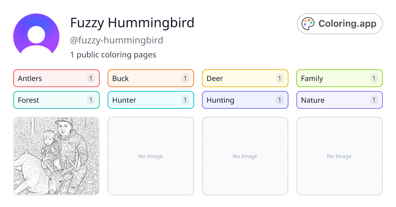Open the deer hunting coloring page thumbnail
This screenshot has width=396, height=207.
[x=56, y=156]
